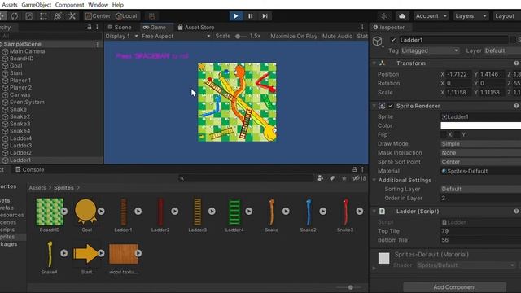Screen dimensions: 521x293
Task: Collapse the Transform component
Action: click(374, 63)
